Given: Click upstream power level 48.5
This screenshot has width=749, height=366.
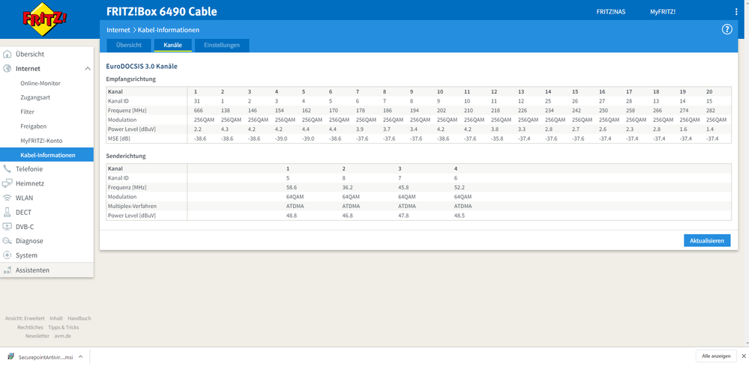Looking at the screenshot, I should click(x=460, y=216).
